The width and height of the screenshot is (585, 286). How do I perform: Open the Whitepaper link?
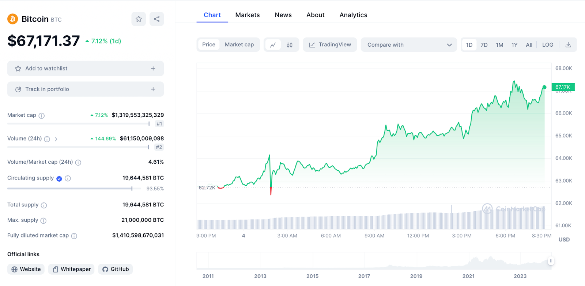coord(71,269)
